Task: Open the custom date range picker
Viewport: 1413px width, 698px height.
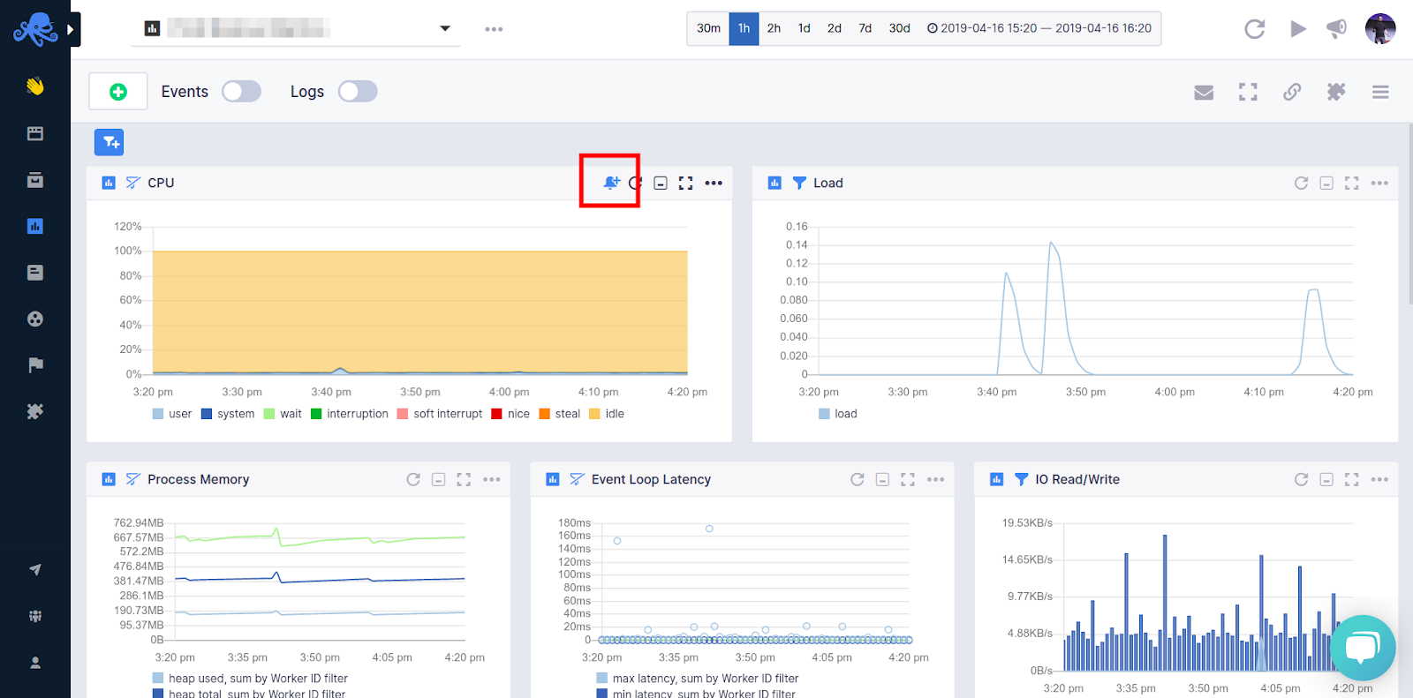Action: click(1039, 28)
